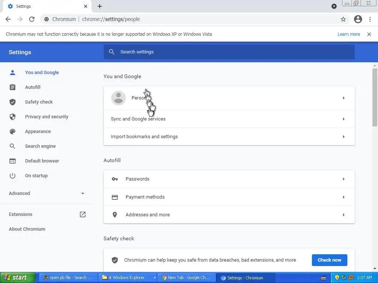Click the forward navigation arrow
Viewport: 378px width, 283px height.
tap(20, 19)
